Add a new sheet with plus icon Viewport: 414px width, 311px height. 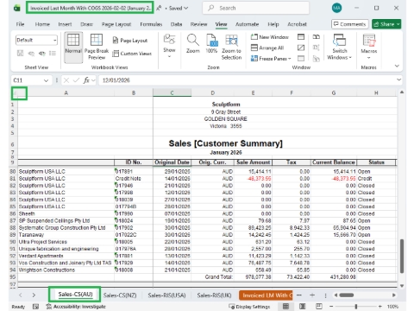pos(312,295)
